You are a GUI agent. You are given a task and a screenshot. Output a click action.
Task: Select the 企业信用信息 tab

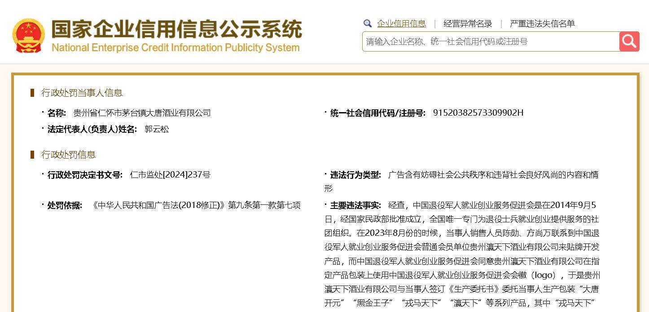coord(402,23)
